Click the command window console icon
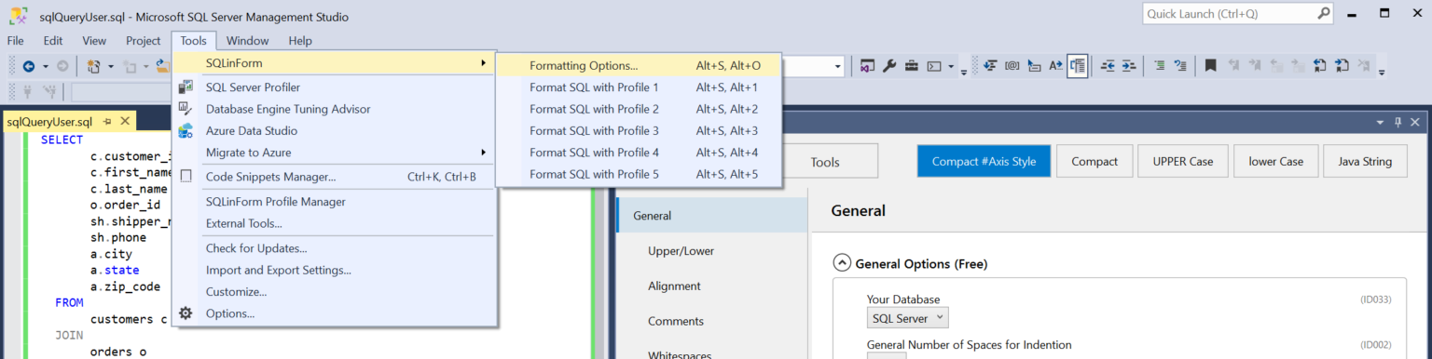1432x359 pixels. (x=934, y=66)
